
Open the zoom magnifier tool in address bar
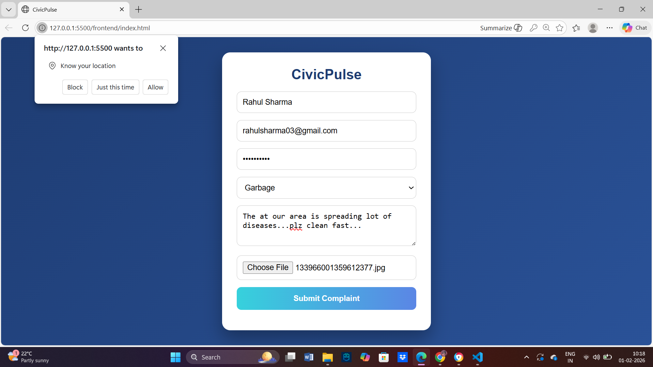(x=546, y=28)
